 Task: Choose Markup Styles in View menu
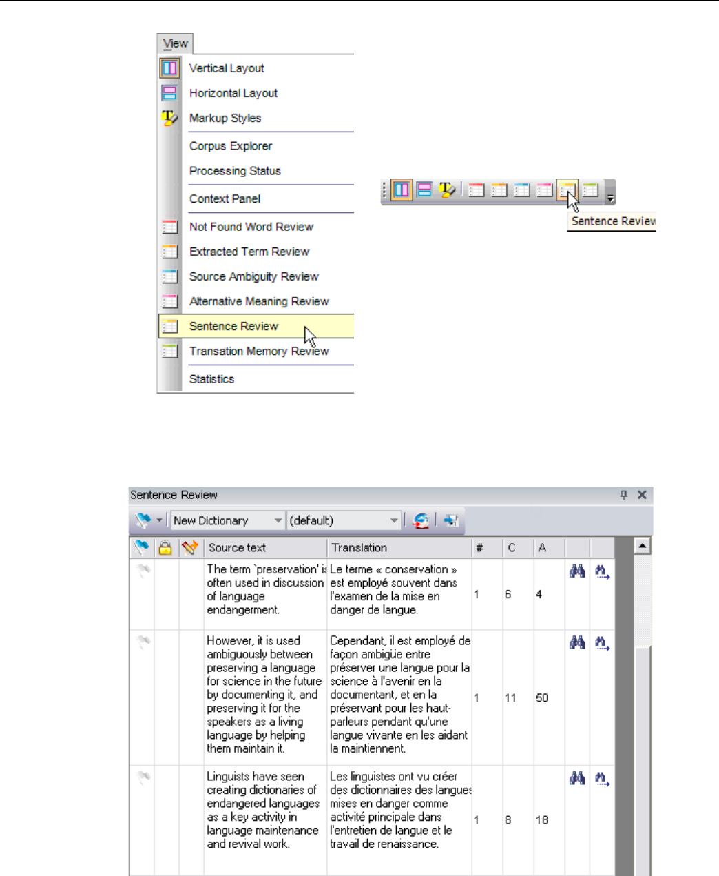point(256,118)
